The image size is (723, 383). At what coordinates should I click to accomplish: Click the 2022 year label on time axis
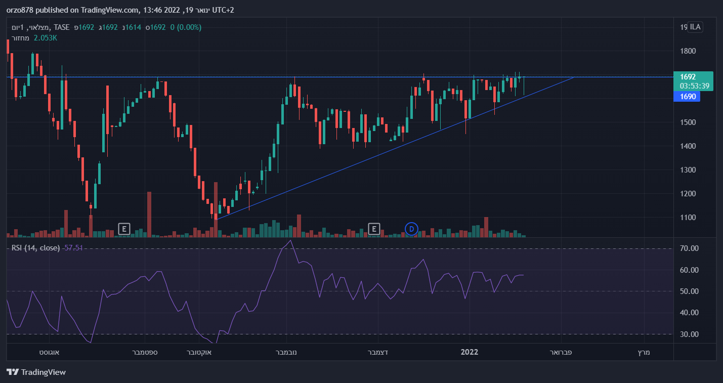(x=470, y=352)
